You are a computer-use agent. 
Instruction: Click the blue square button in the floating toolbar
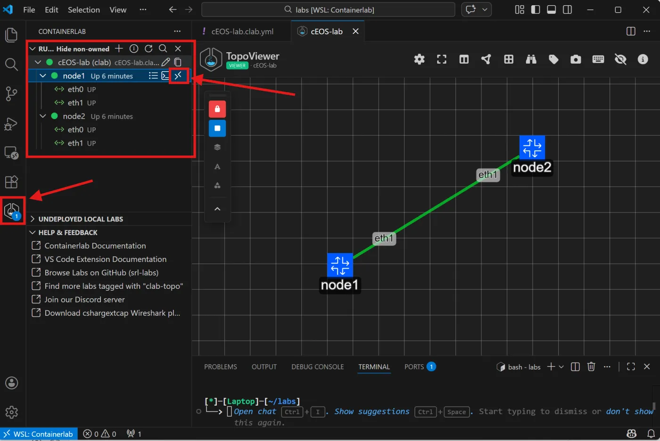point(217,128)
